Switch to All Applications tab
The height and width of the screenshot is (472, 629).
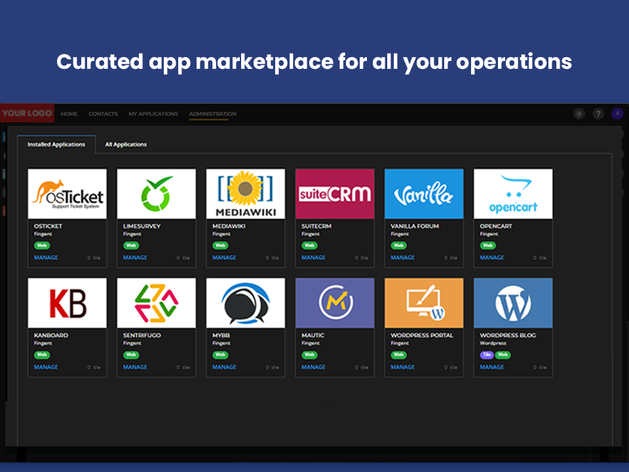[x=126, y=144]
